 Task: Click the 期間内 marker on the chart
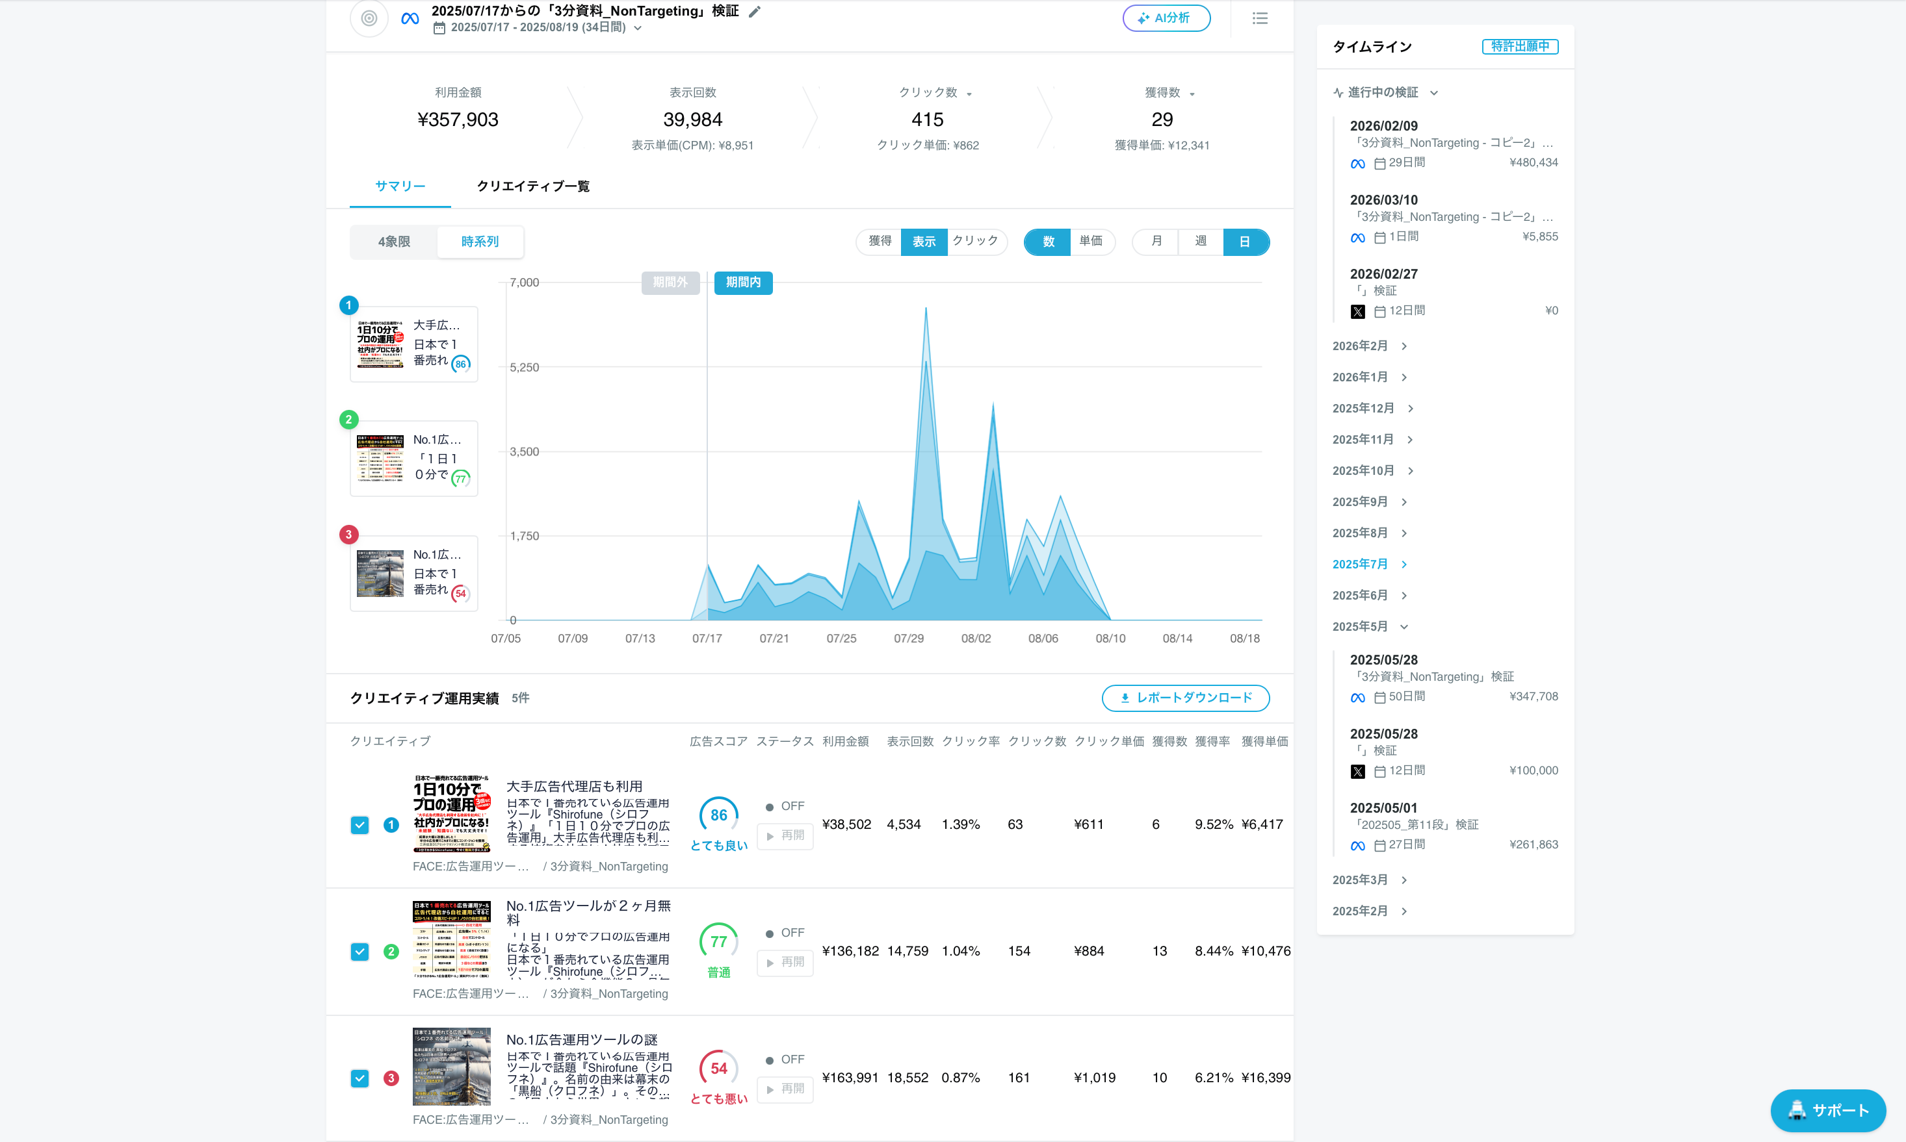(743, 283)
